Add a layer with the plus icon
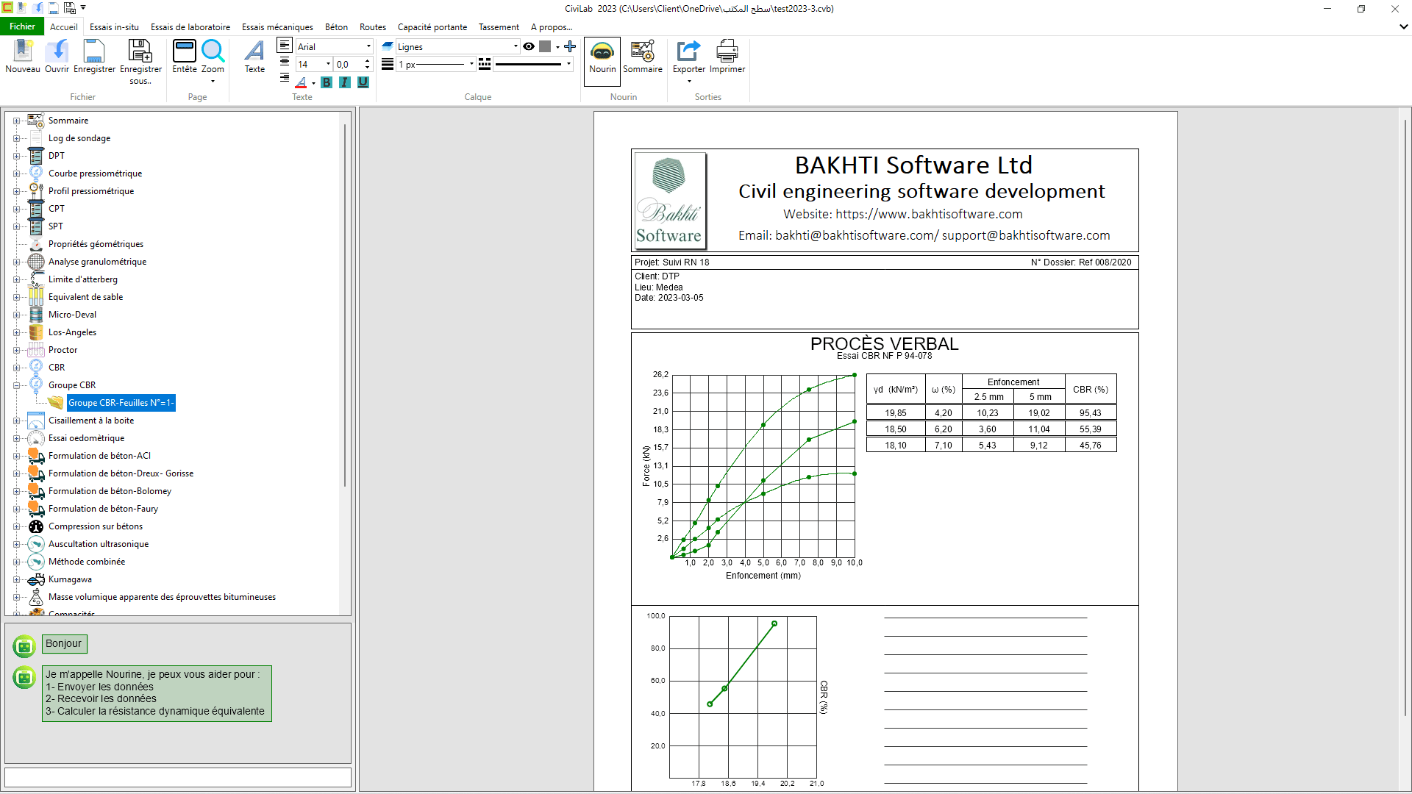 click(x=570, y=46)
